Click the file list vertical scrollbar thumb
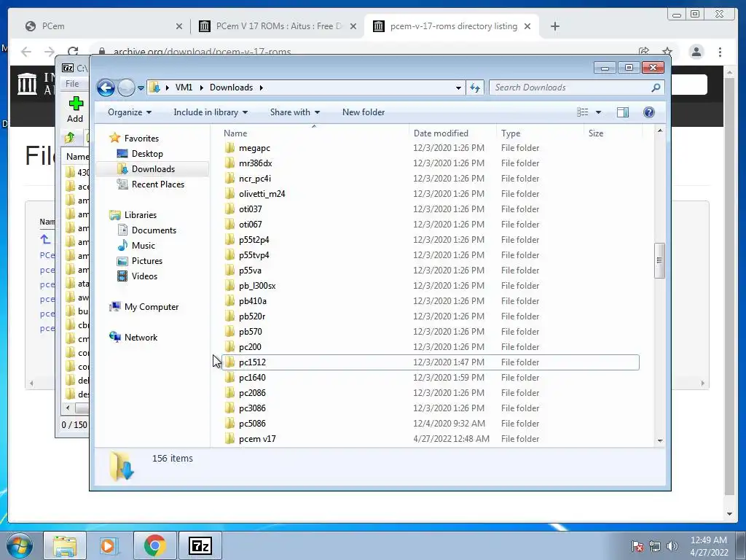 click(x=659, y=260)
